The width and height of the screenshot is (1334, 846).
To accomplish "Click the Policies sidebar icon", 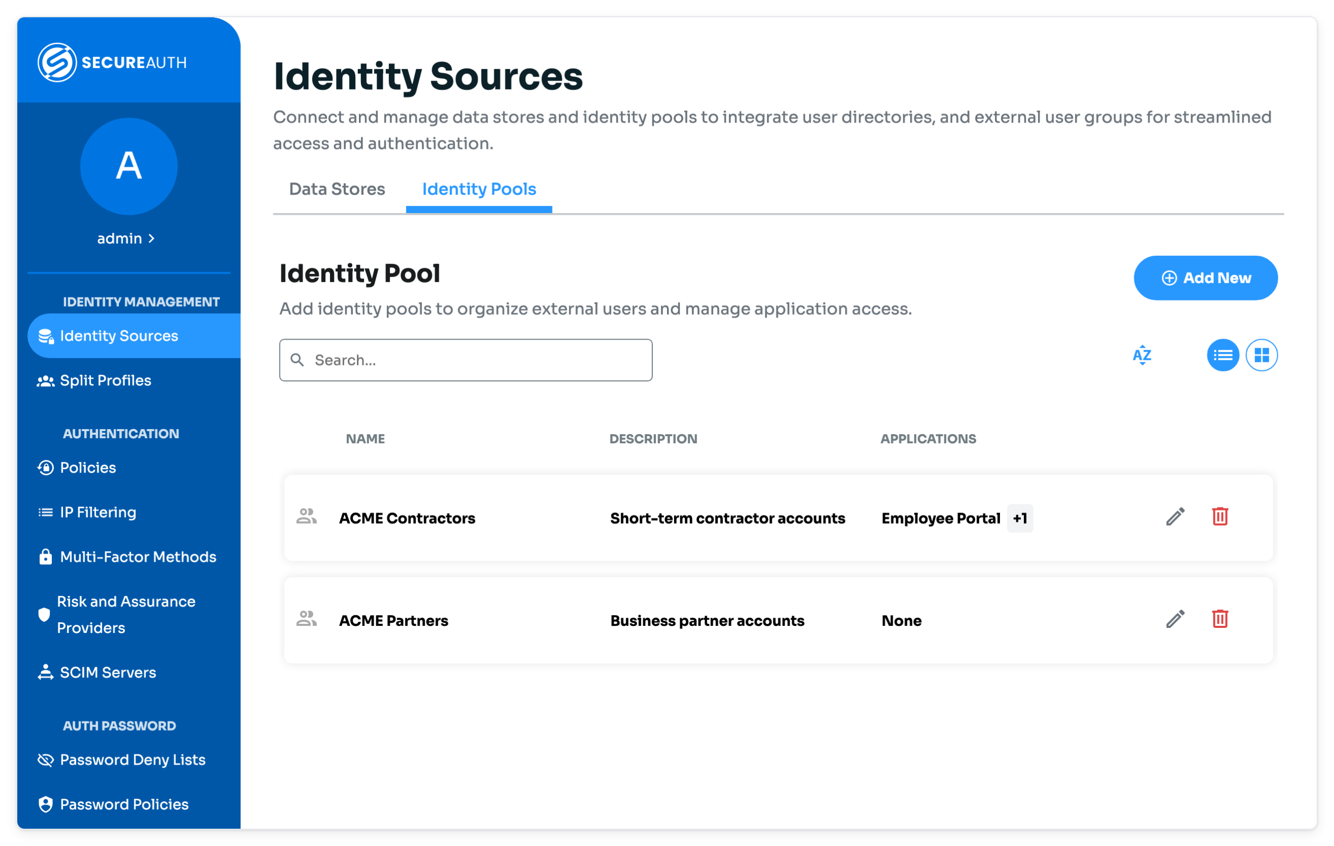I will (45, 468).
